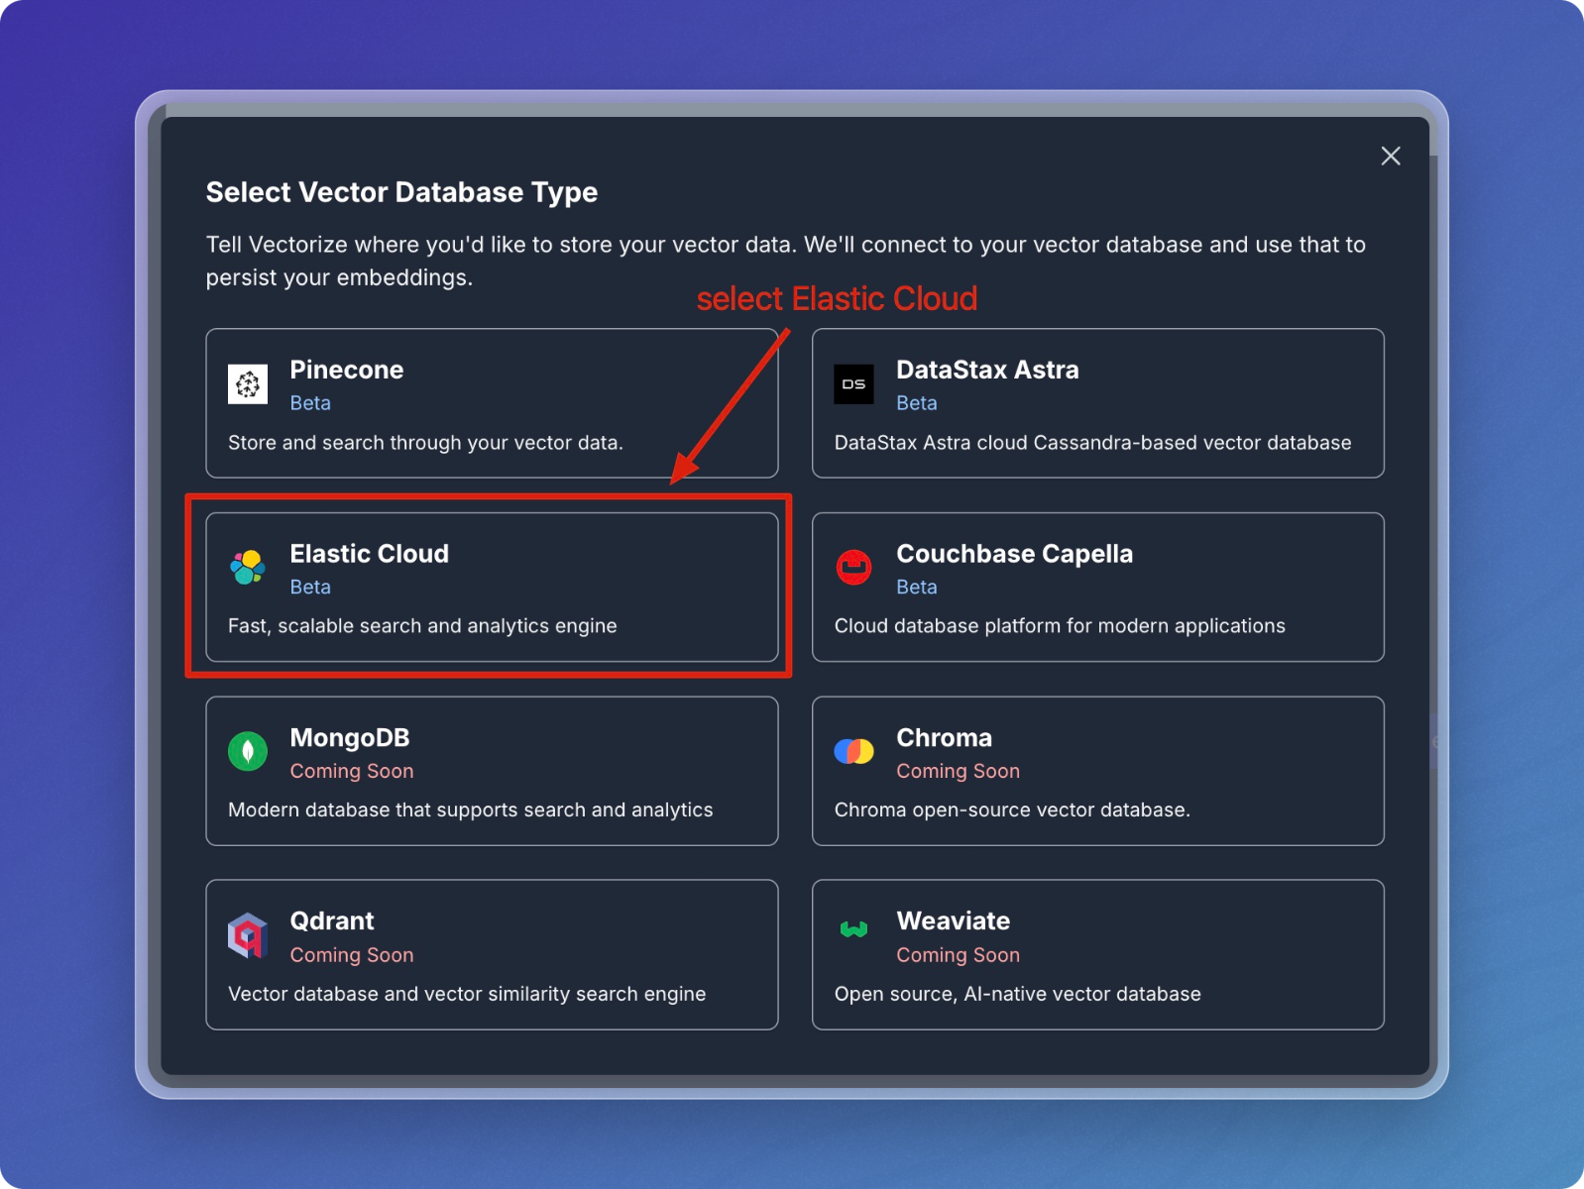This screenshot has width=1584, height=1189.
Task: Click the Beta label under Pinecone
Action: [310, 403]
